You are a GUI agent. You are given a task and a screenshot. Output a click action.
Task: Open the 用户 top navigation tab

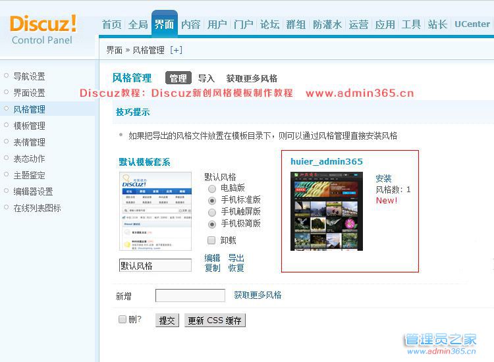coord(217,24)
